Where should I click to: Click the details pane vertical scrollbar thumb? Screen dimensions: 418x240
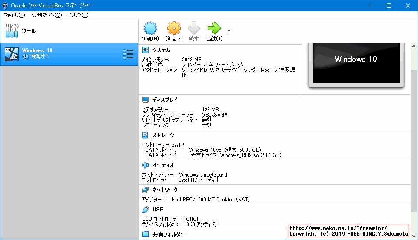tap(414, 141)
